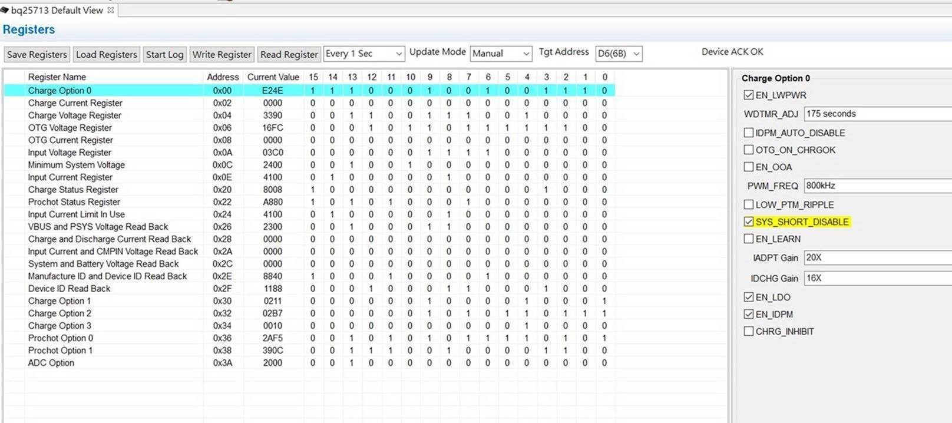Enable the EN_LEARN checkbox
The width and height of the screenshot is (952, 423).
tap(749, 239)
